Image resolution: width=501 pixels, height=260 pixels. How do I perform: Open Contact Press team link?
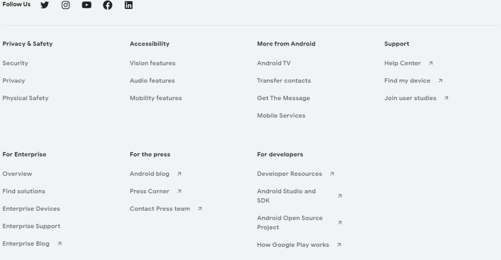(x=159, y=209)
